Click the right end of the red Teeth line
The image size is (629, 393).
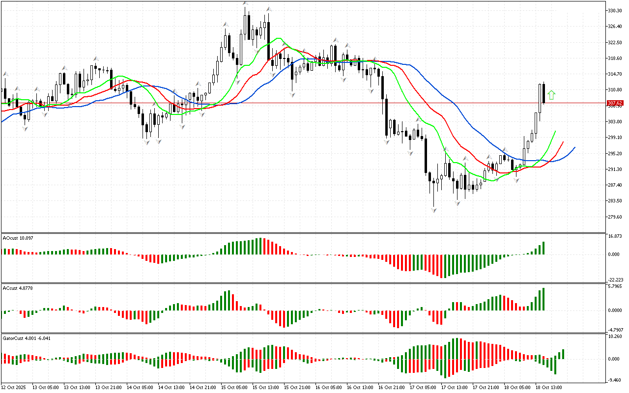pos(563,141)
